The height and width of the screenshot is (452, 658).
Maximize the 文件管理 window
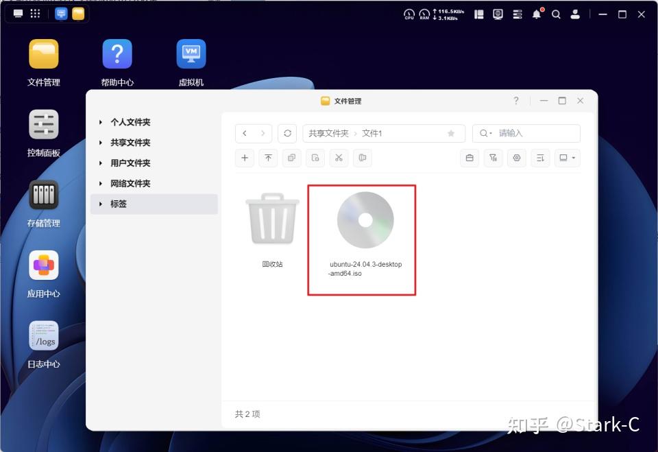point(562,101)
